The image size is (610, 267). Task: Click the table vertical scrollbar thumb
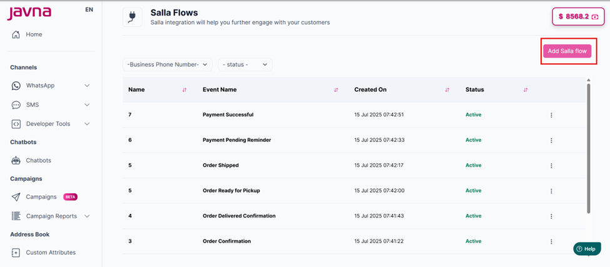pyautogui.click(x=589, y=148)
